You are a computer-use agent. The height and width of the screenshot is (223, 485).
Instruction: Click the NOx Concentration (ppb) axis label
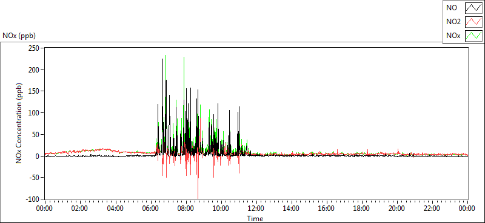point(19,123)
